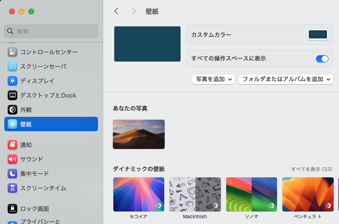Screen dimensions: 339x224
Task: Select 壁紙 item in the sidebar
Action: pos(51,124)
